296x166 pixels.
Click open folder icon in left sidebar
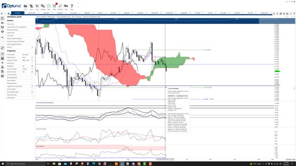2,23
